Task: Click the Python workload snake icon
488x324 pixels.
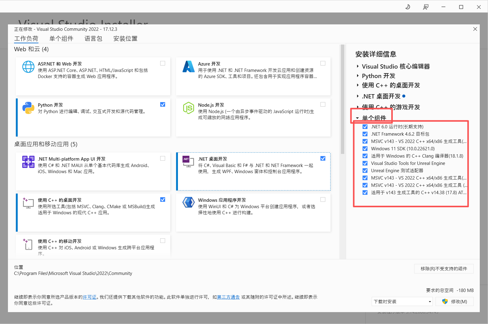Action: (x=28, y=108)
